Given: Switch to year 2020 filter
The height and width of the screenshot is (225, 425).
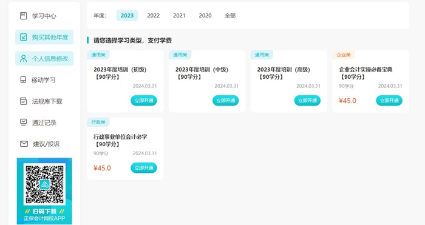Looking at the screenshot, I should click(x=205, y=15).
